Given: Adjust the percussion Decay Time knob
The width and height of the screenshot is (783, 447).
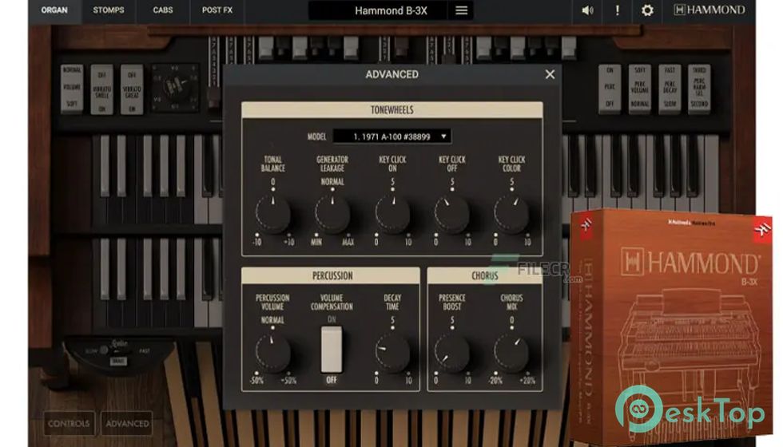Looking at the screenshot, I should pos(392,353).
